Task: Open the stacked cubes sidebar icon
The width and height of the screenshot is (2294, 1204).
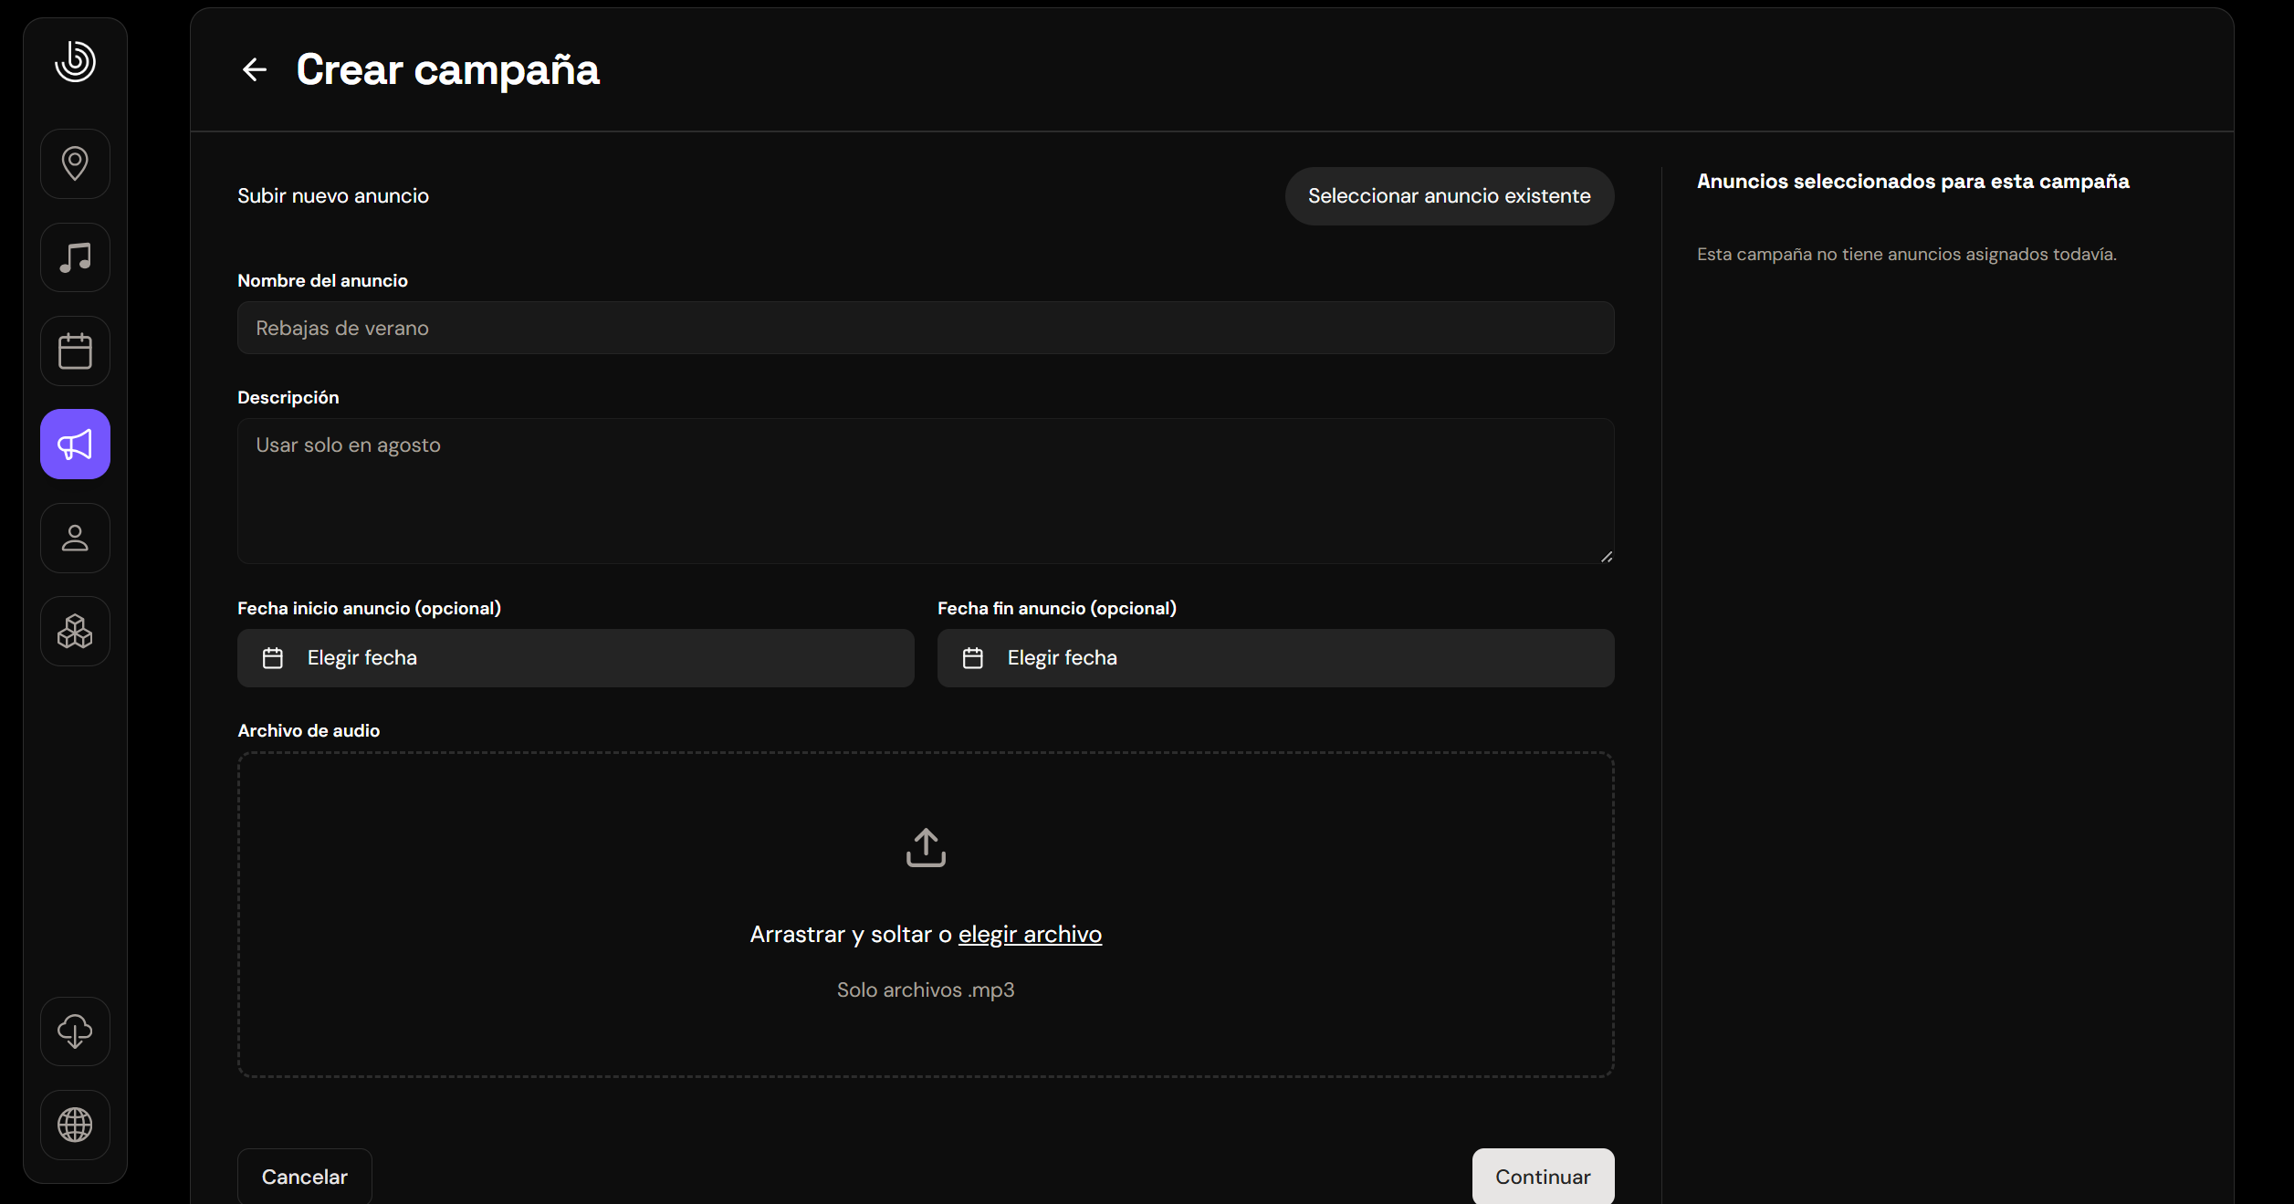Action: (75, 632)
